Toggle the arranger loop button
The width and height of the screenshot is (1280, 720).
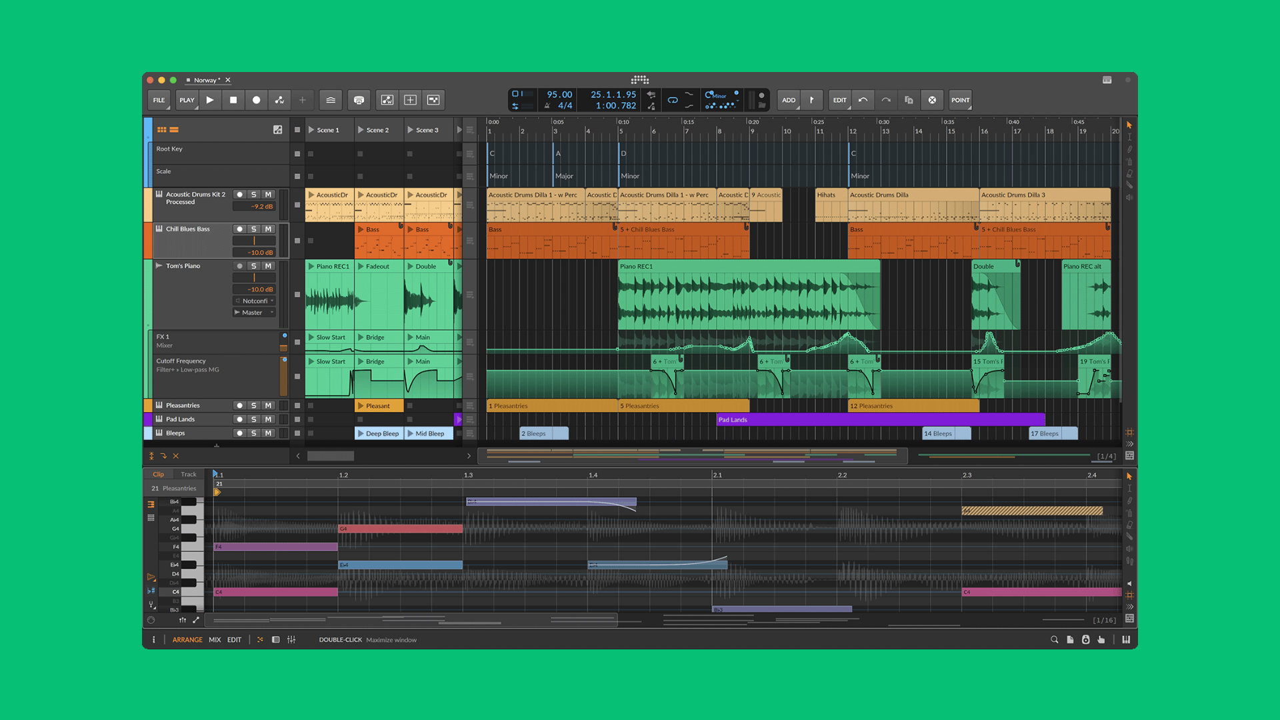click(x=673, y=100)
